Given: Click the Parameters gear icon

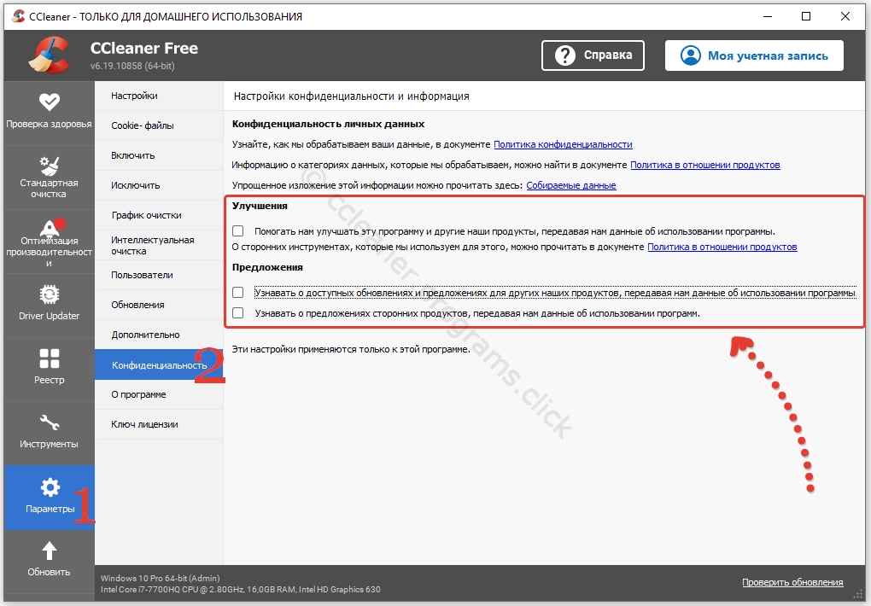Looking at the screenshot, I should coord(50,487).
